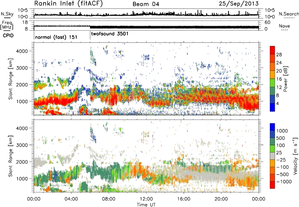The height and width of the screenshot is (207, 299).
Task: Click the 'Rankin Inlet (fitACF)' title text
Action: tap(68, 4)
